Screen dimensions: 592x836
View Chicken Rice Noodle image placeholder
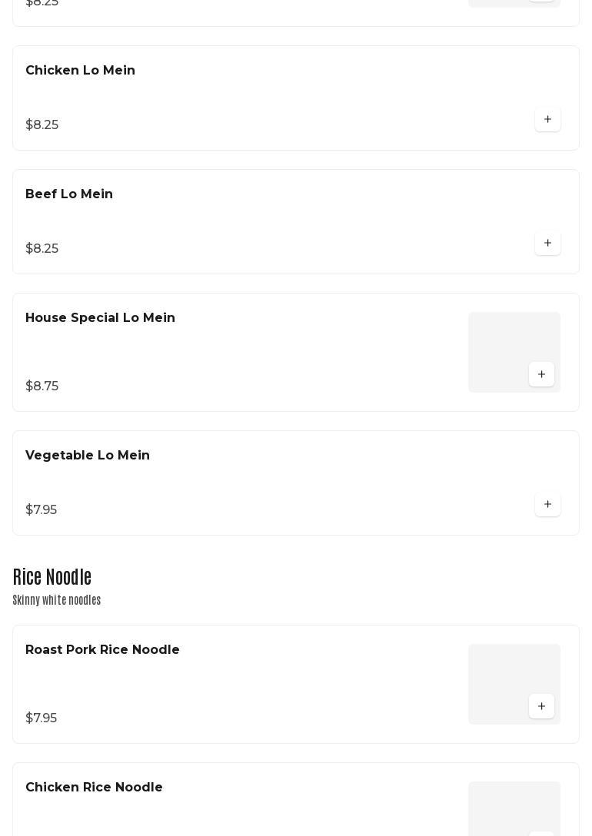[514, 809]
